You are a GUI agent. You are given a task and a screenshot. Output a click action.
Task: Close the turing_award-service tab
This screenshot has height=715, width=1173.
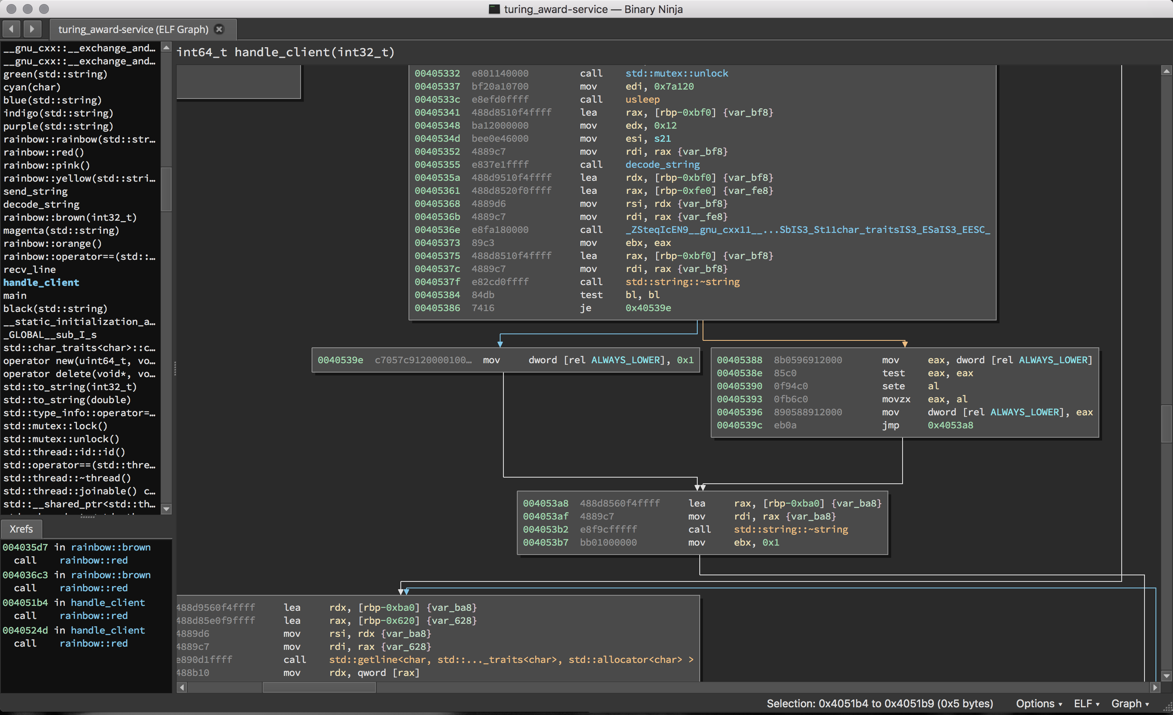point(219,29)
